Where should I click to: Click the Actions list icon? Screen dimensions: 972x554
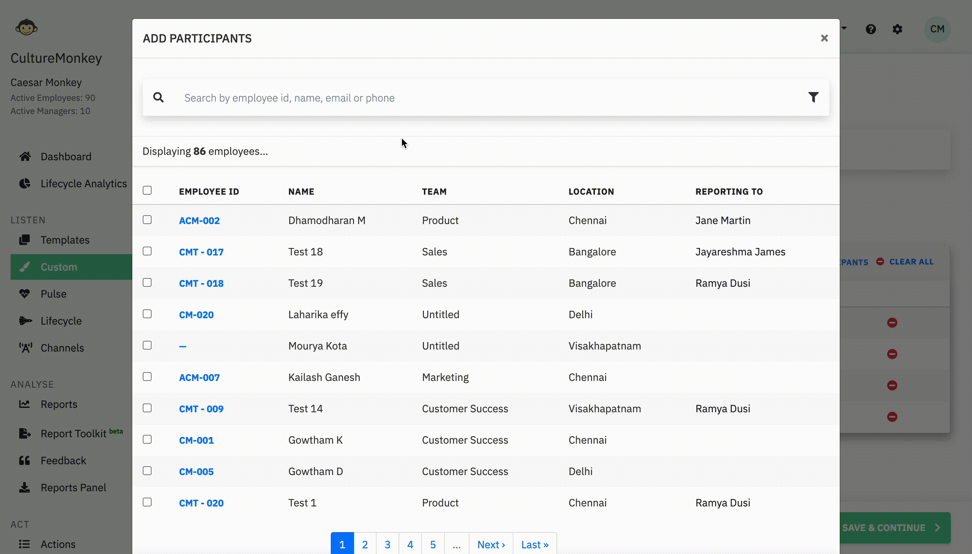click(x=24, y=544)
